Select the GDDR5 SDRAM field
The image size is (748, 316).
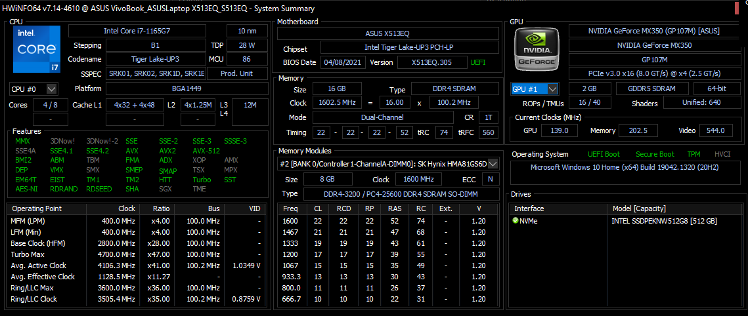(x=652, y=89)
